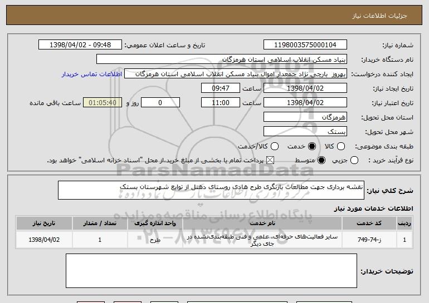
Task: Click the table date cell 1398/04/02
Action: 44,240
